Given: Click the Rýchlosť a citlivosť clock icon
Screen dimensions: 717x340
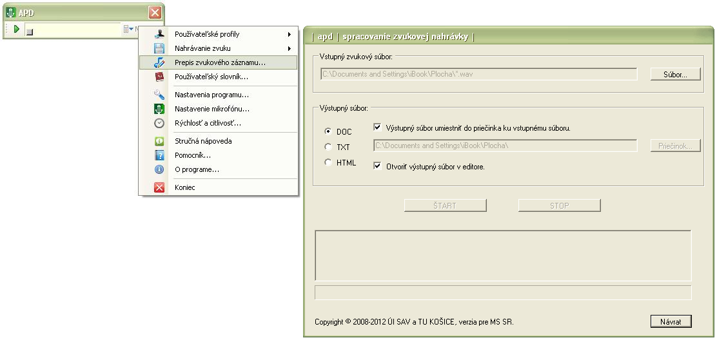Looking at the screenshot, I should point(159,123).
